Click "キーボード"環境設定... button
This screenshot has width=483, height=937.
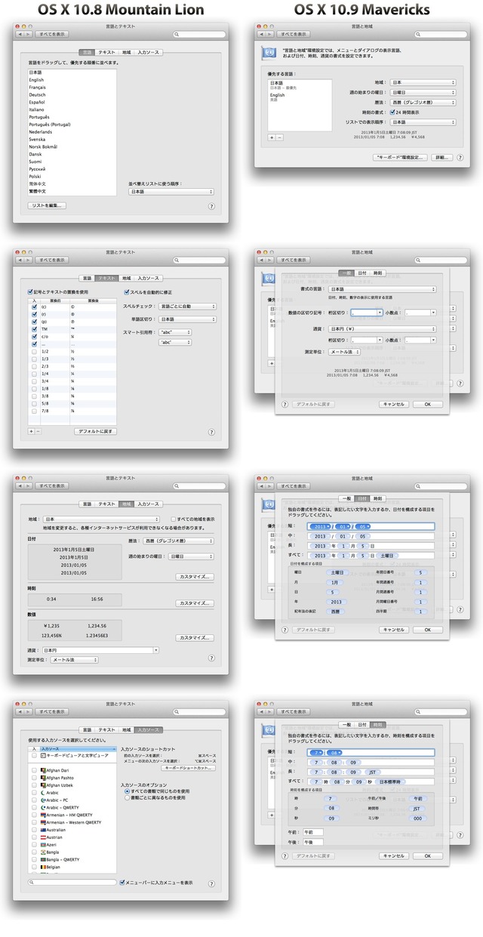(x=401, y=157)
